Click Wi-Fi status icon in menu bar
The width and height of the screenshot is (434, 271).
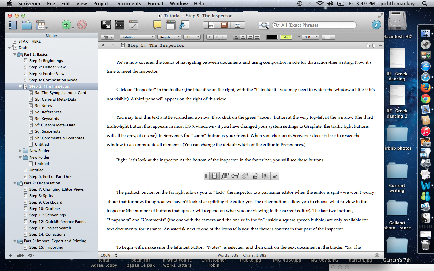(320, 4)
